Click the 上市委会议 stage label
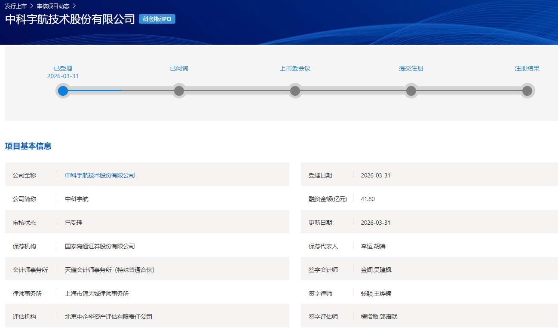This screenshot has height=330, width=558. (x=295, y=68)
